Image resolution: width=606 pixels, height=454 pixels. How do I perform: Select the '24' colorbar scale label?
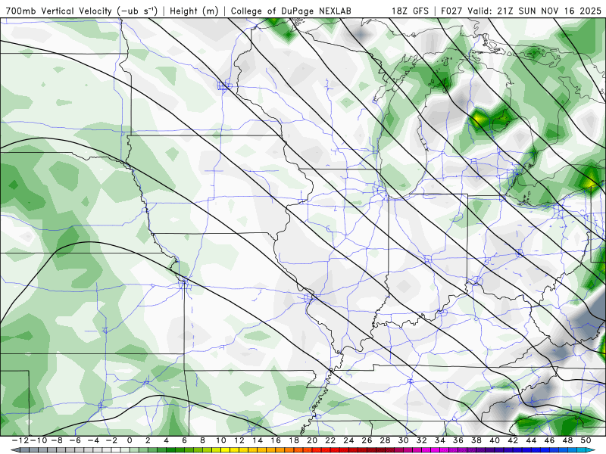pyautogui.click(x=348, y=440)
